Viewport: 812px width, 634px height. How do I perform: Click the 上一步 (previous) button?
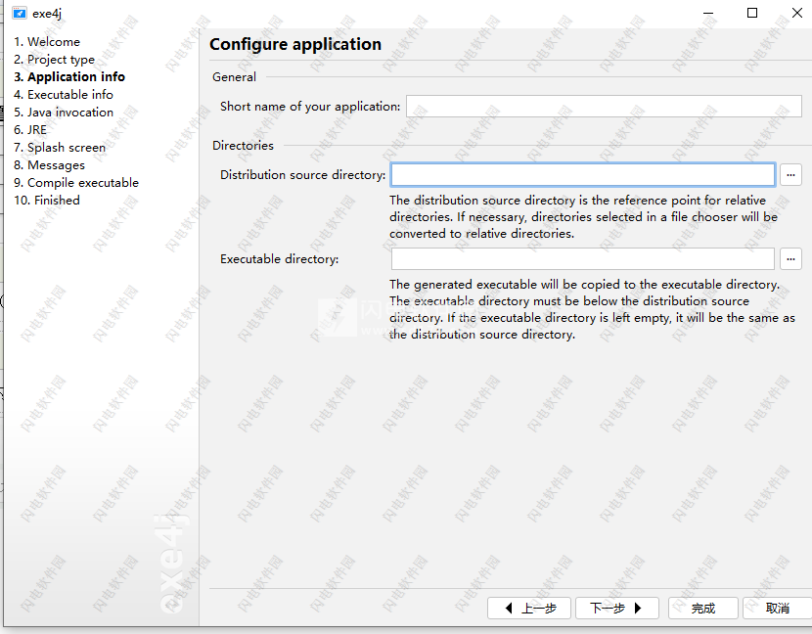point(528,609)
